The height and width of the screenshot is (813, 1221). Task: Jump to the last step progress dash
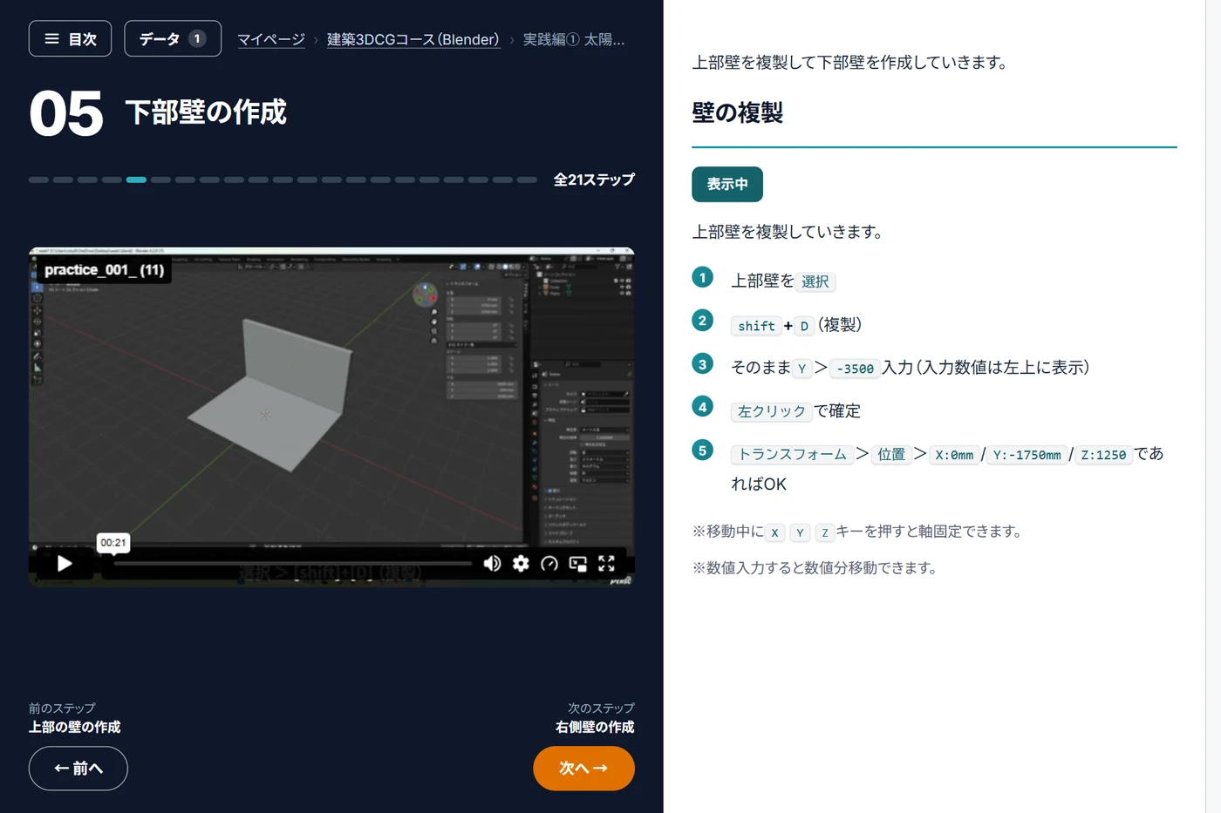click(527, 180)
